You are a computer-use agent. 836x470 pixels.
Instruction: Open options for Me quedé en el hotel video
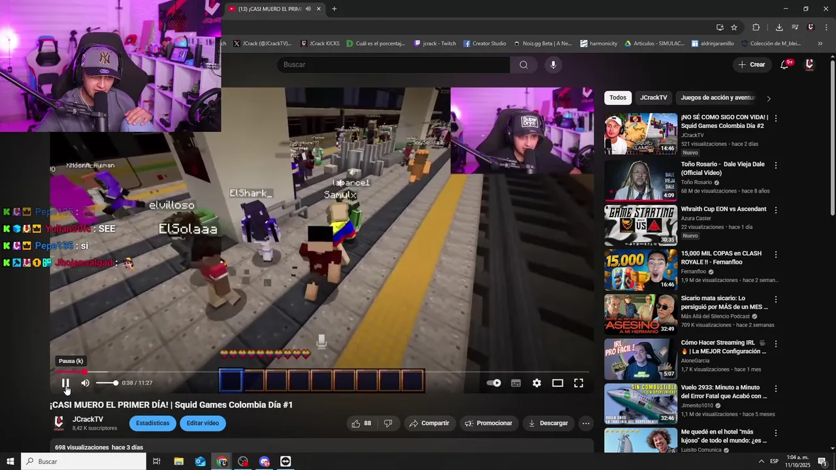(x=776, y=433)
